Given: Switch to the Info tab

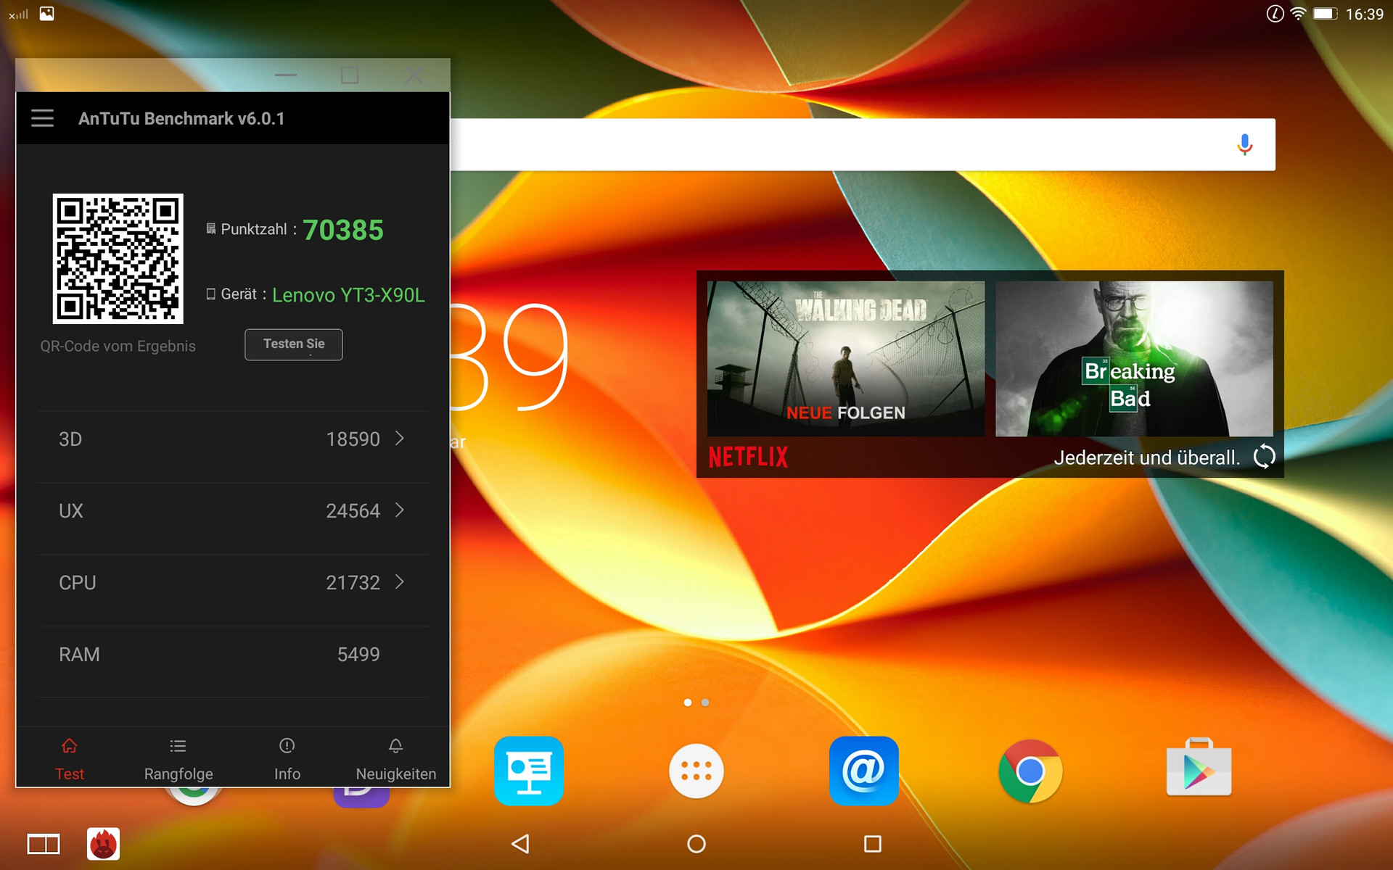Looking at the screenshot, I should [287, 758].
